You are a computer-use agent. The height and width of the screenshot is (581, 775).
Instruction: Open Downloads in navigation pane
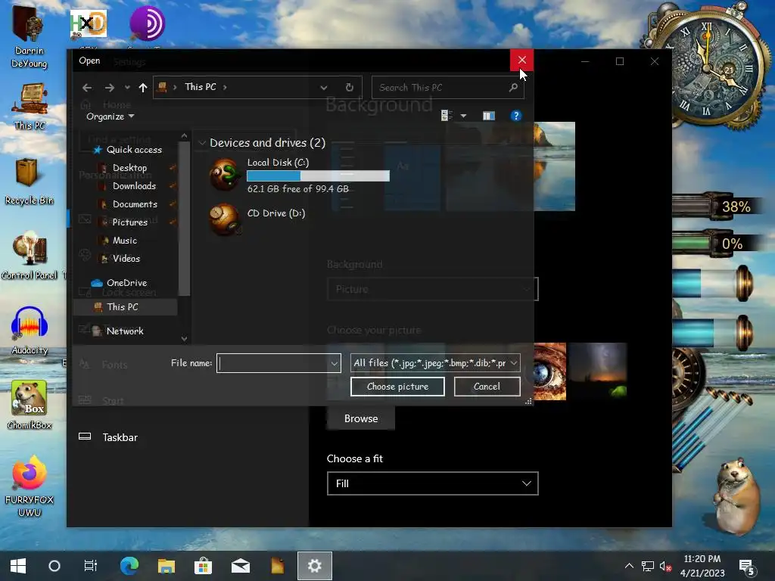click(134, 186)
